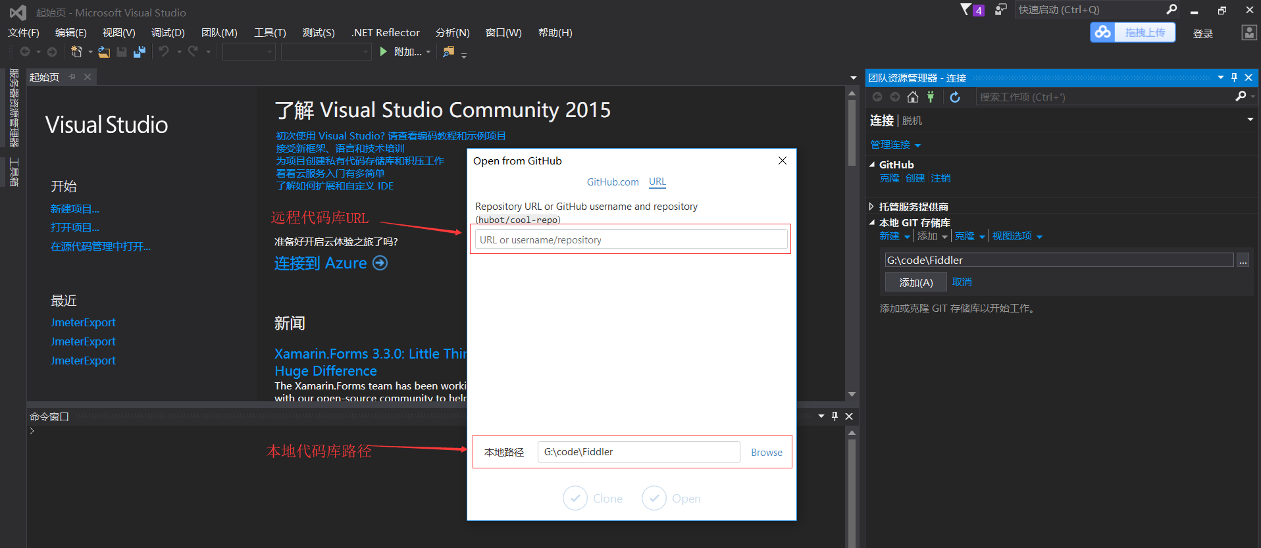Click the Clone button in dialog
The image size is (1261, 548).
tap(593, 499)
